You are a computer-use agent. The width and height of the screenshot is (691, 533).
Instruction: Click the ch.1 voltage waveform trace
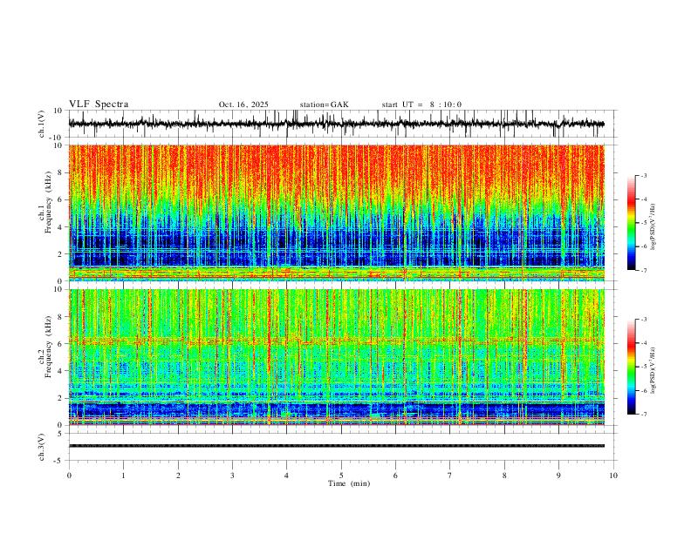pyautogui.click(x=336, y=124)
